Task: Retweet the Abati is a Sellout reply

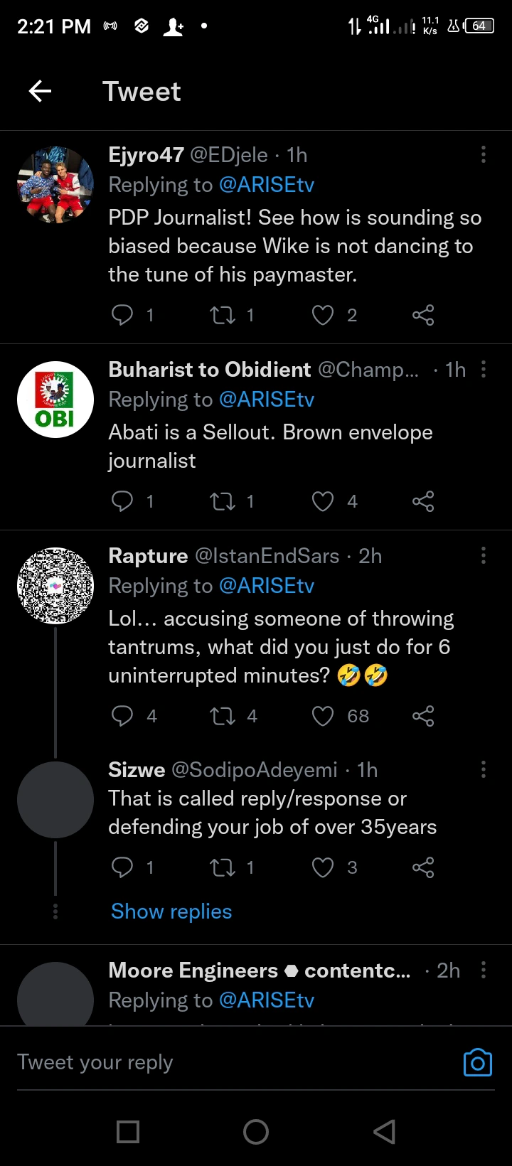Action: (223, 501)
